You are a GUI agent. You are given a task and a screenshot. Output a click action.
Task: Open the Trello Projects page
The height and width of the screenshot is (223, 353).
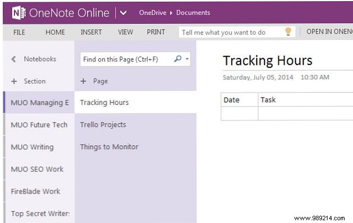tap(135, 125)
